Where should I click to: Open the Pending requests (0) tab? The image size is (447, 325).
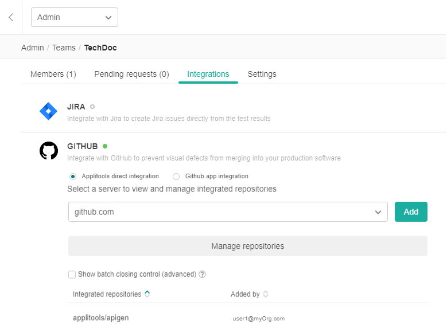point(131,74)
